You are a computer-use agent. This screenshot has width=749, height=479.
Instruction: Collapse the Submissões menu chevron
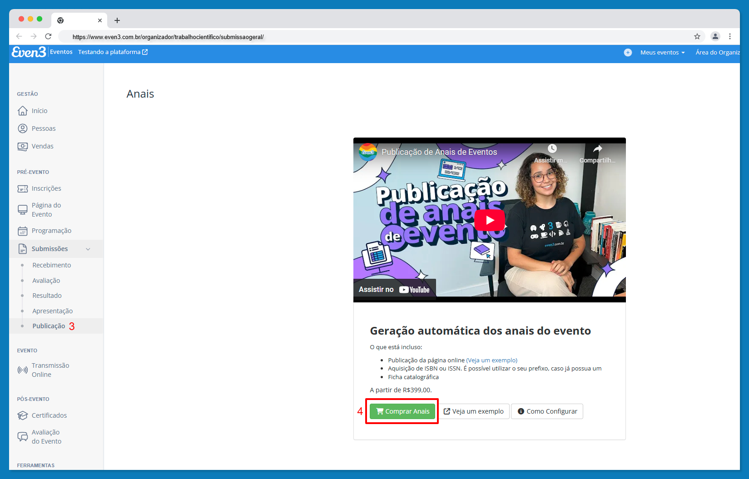(x=88, y=249)
